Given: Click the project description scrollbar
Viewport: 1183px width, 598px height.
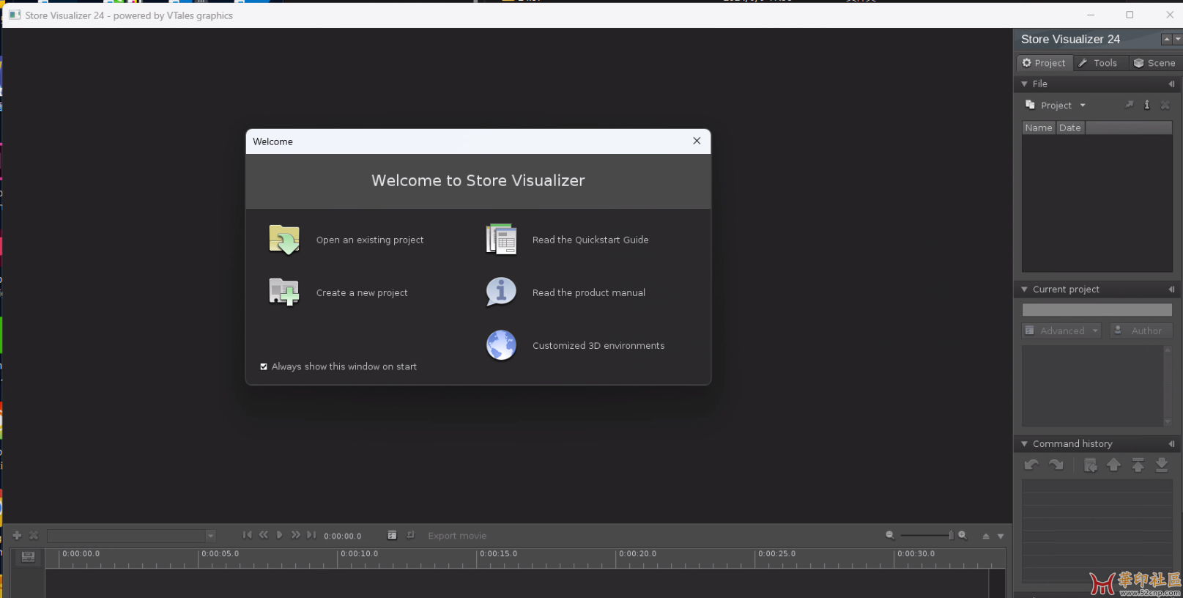Looking at the screenshot, I should click(x=1168, y=386).
